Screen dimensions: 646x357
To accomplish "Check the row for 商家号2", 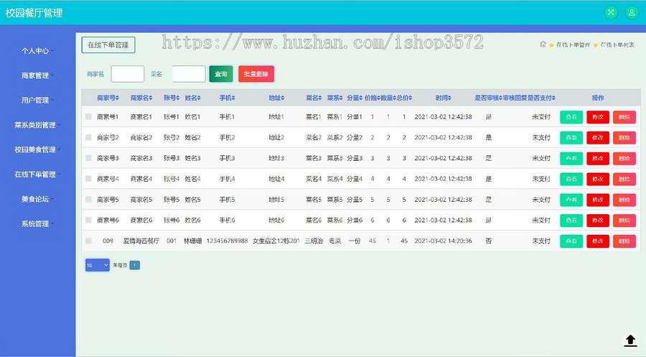I will click(88, 137).
